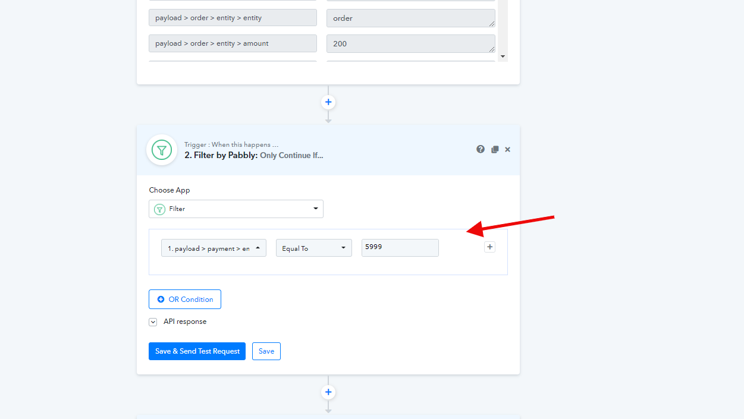Click the '200' amount value text area
The image size is (744, 419).
[x=411, y=43]
